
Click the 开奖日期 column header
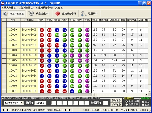(29, 20)
